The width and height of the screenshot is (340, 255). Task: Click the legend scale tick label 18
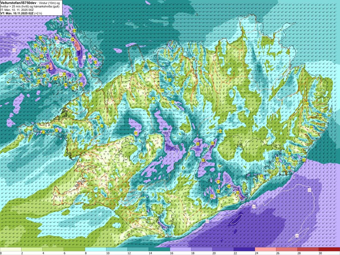[x=193, y=253]
